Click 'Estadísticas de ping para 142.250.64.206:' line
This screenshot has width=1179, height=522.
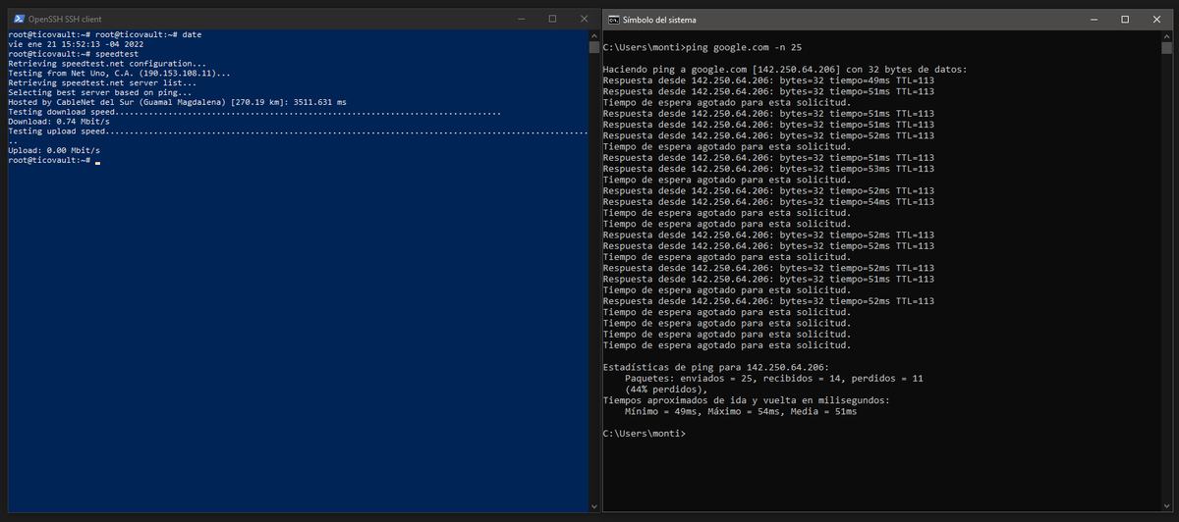716,367
